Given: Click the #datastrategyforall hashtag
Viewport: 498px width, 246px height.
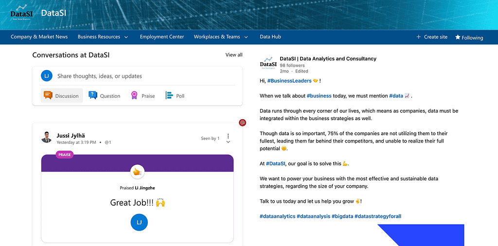Looking at the screenshot, I should point(378,216).
